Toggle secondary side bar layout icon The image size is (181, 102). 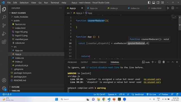coord(158,3)
